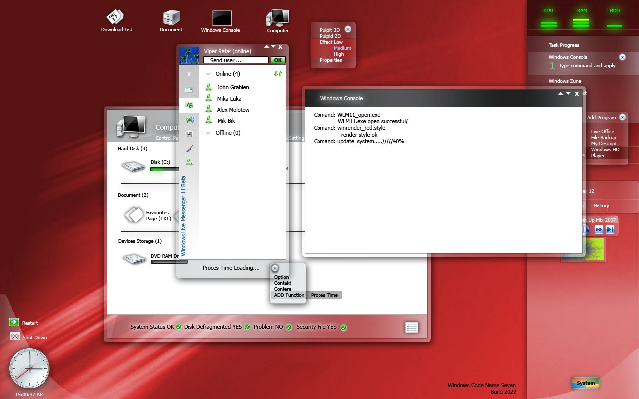Select ADD Function in messenger menu
The height and width of the screenshot is (399, 639).
click(289, 295)
